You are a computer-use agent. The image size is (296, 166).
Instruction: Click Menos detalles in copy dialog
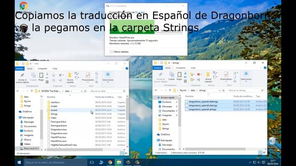[x=119, y=52]
